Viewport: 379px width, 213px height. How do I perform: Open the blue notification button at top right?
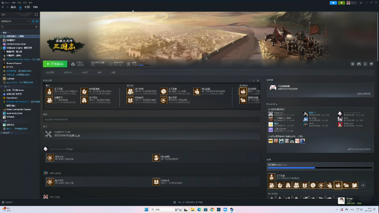334,3
